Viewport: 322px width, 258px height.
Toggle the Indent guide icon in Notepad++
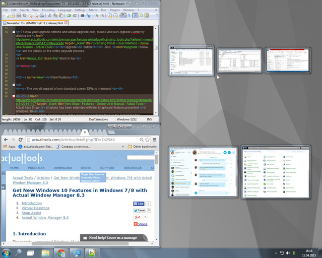[135, 16]
